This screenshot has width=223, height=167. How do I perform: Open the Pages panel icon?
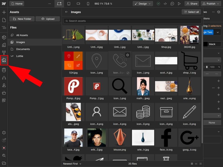point(4,20)
